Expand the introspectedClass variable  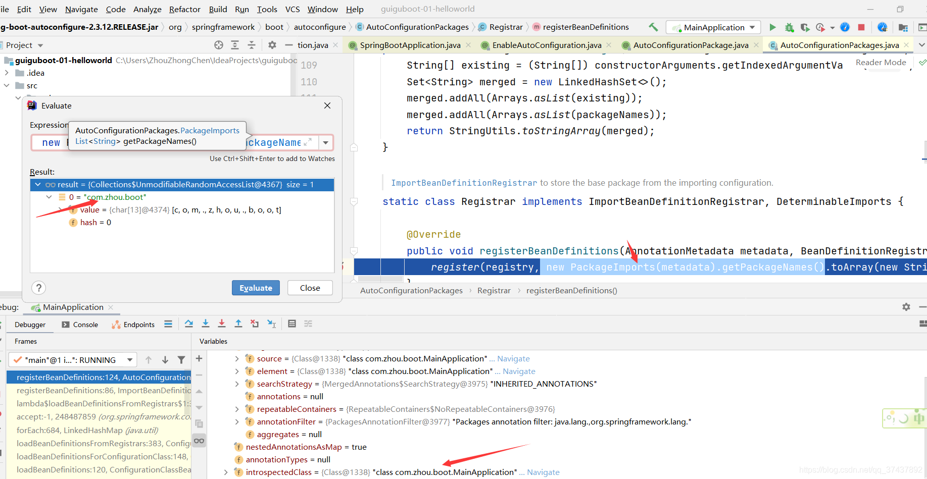coord(226,472)
